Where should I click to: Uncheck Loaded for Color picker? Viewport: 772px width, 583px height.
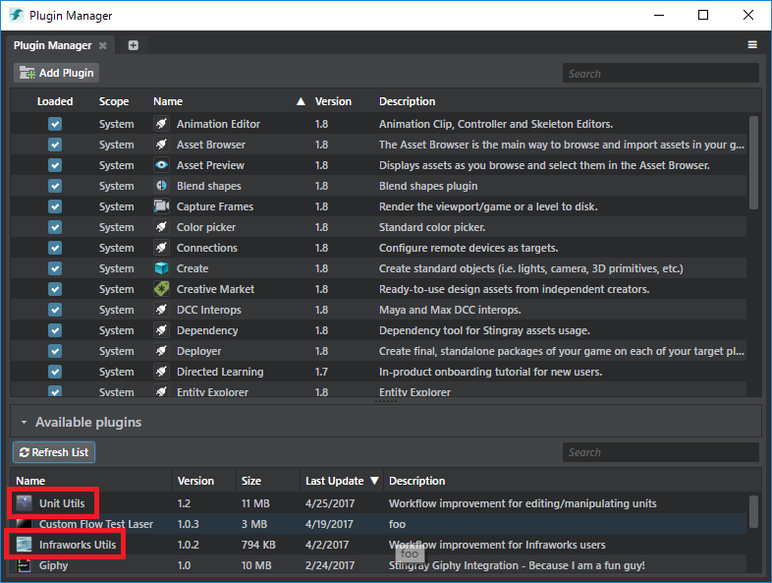[55, 227]
